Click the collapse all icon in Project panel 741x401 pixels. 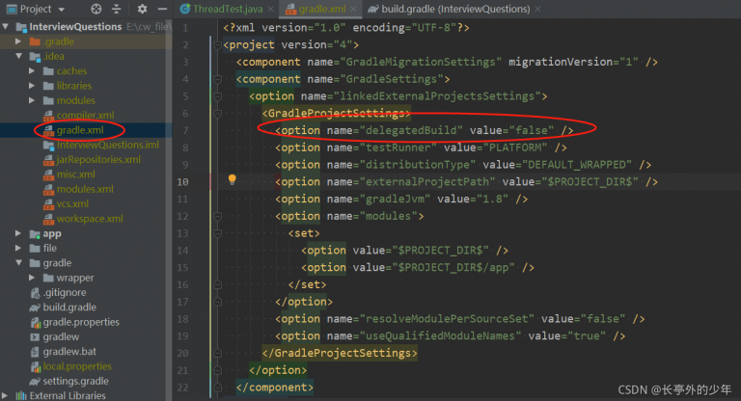click(118, 9)
